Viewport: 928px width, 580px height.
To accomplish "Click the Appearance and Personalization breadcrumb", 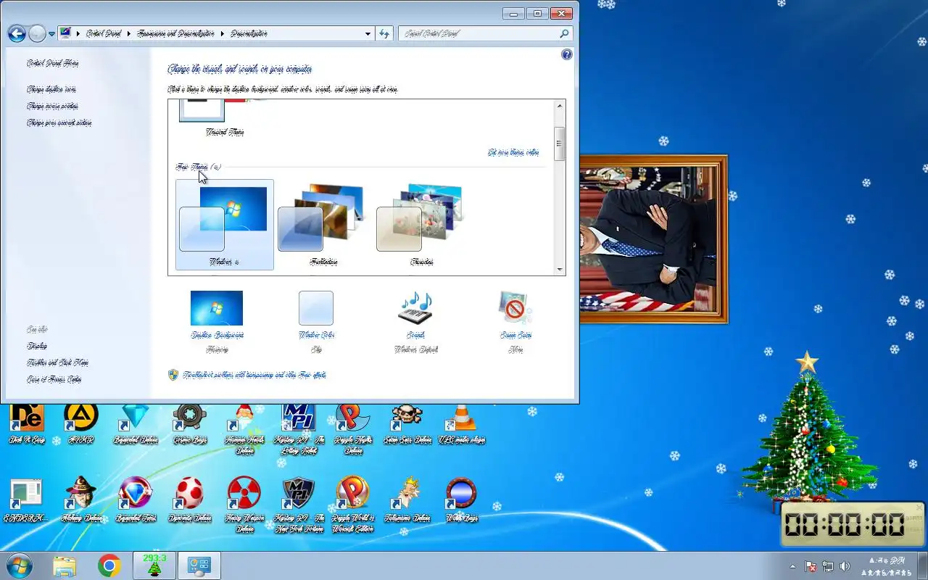I will (x=176, y=33).
